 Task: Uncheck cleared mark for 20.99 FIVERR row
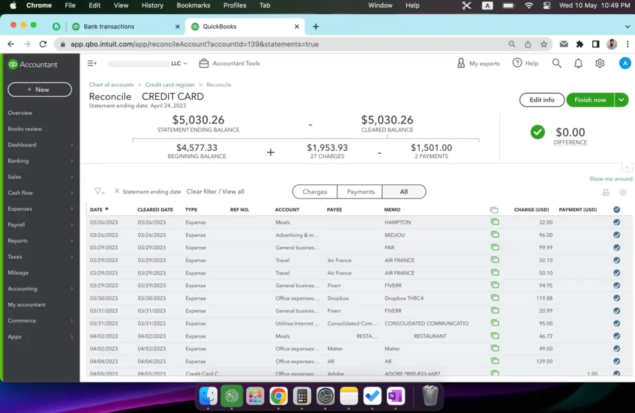coord(616,311)
